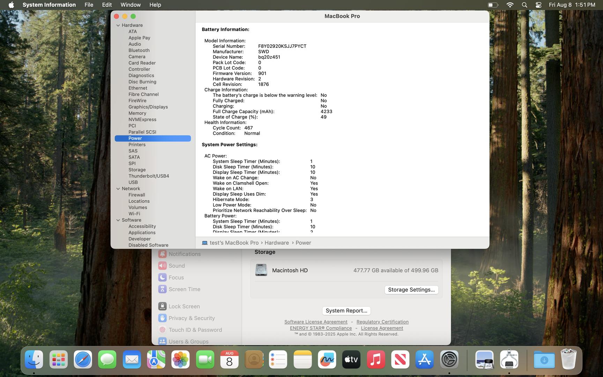Image resolution: width=603 pixels, height=377 pixels.
Task: Open Notes in the dock
Action: (x=303, y=360)
